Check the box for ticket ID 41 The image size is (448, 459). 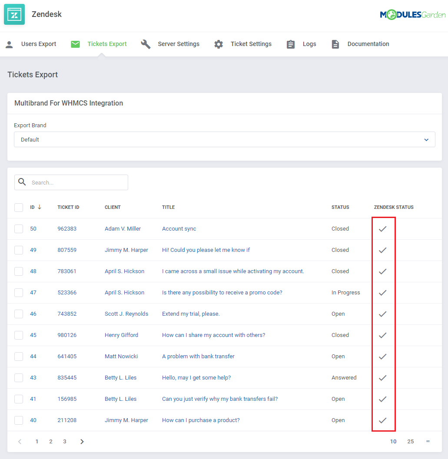19,399
